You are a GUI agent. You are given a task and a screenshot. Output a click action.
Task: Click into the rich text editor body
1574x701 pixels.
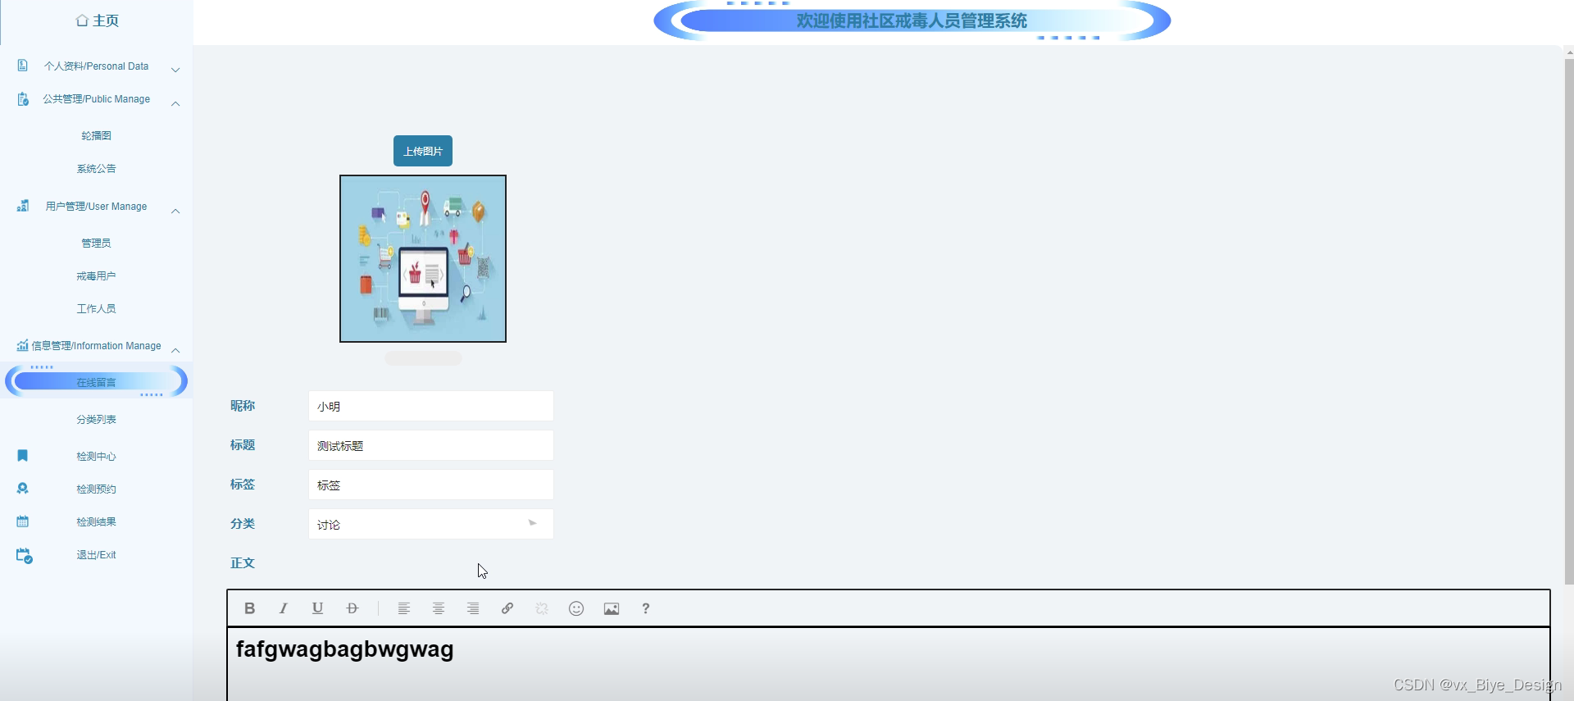click(889, 664)
